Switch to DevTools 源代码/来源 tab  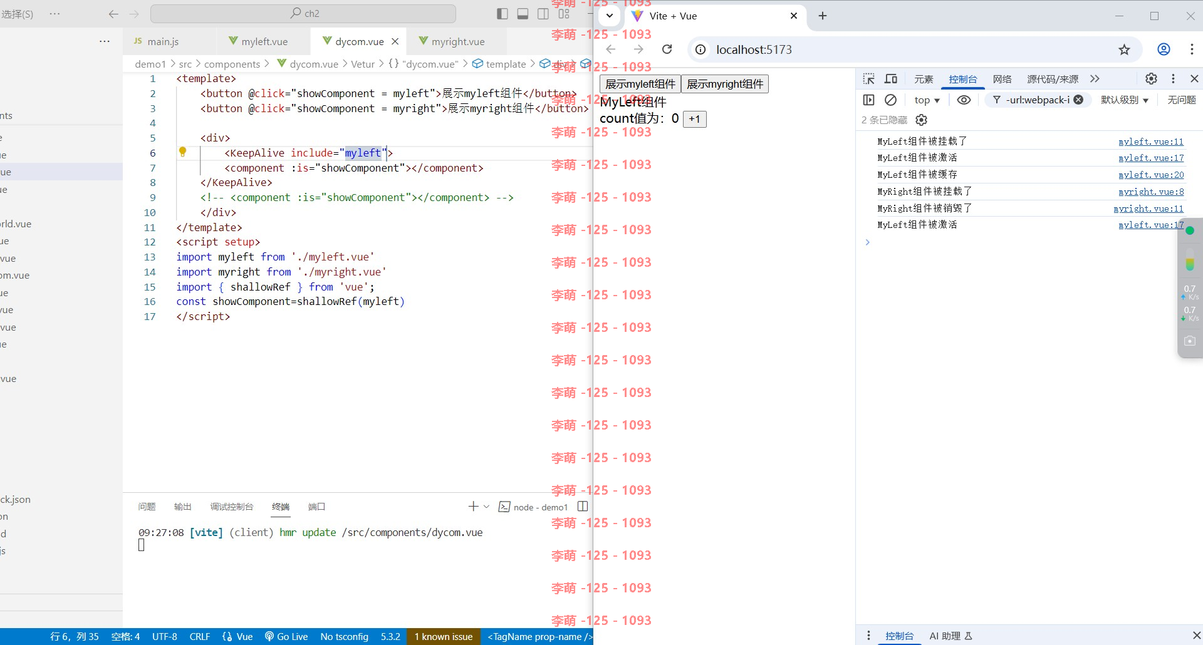(1053, 79)
